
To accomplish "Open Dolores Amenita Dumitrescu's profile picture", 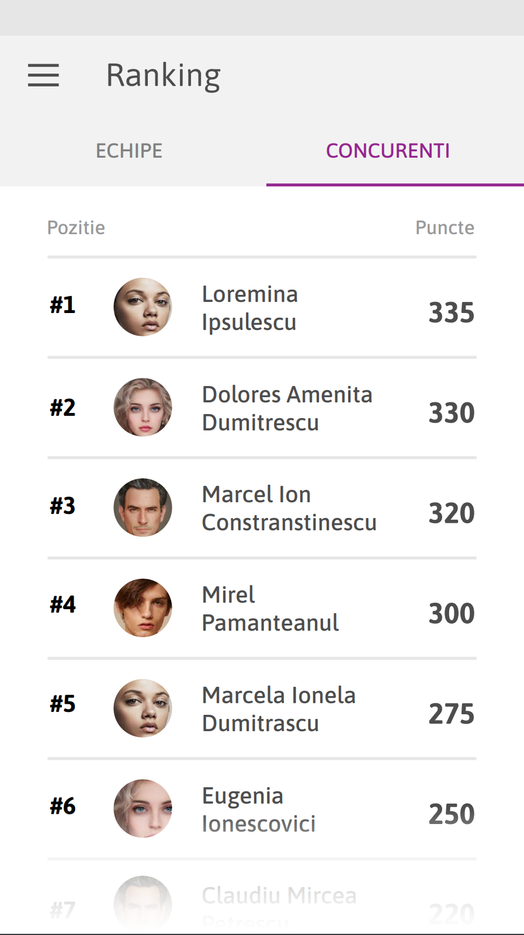I will (143, 408).
